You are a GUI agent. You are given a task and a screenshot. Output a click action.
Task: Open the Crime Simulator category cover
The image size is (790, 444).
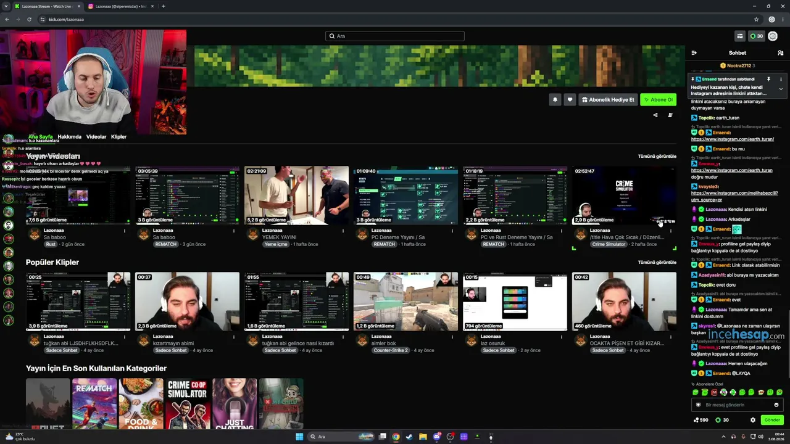tap(188, 404)
